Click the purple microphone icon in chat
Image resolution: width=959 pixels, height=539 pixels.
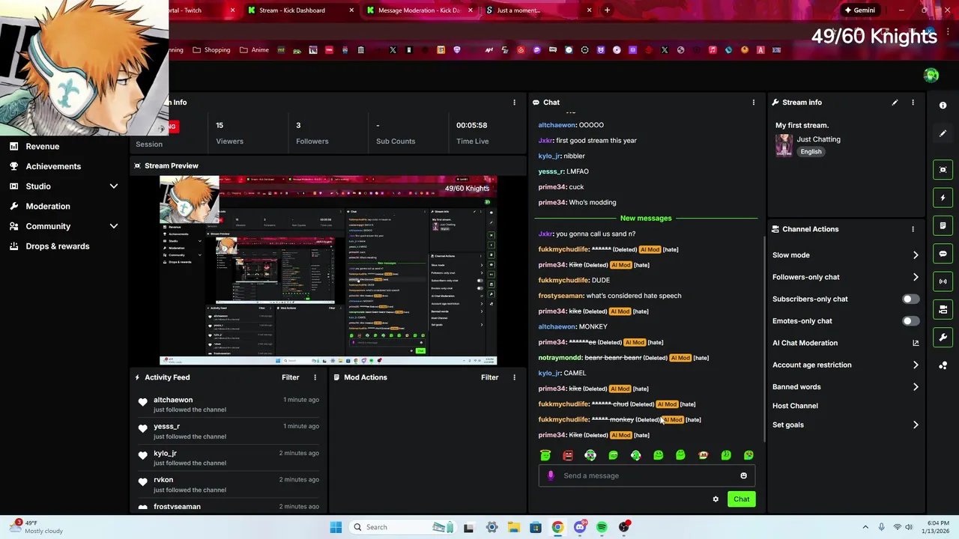point(551,475)
